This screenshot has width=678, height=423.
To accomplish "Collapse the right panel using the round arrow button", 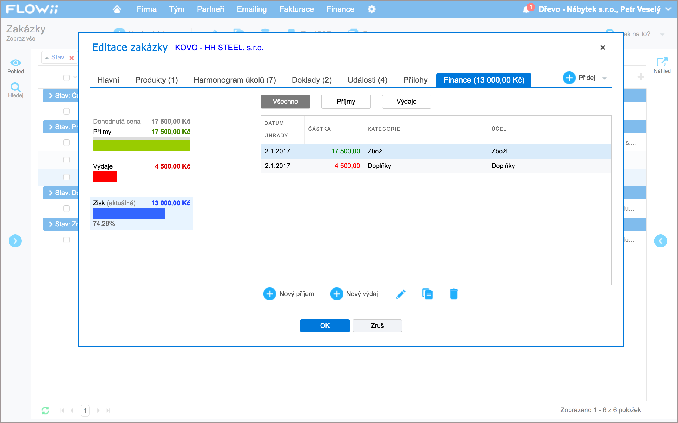I will tap(660, 241).
